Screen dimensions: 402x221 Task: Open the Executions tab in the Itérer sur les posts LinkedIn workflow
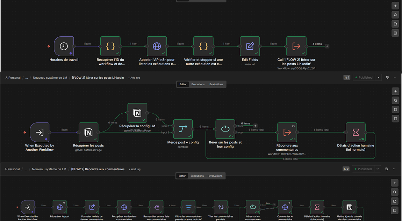click(198, 84)
